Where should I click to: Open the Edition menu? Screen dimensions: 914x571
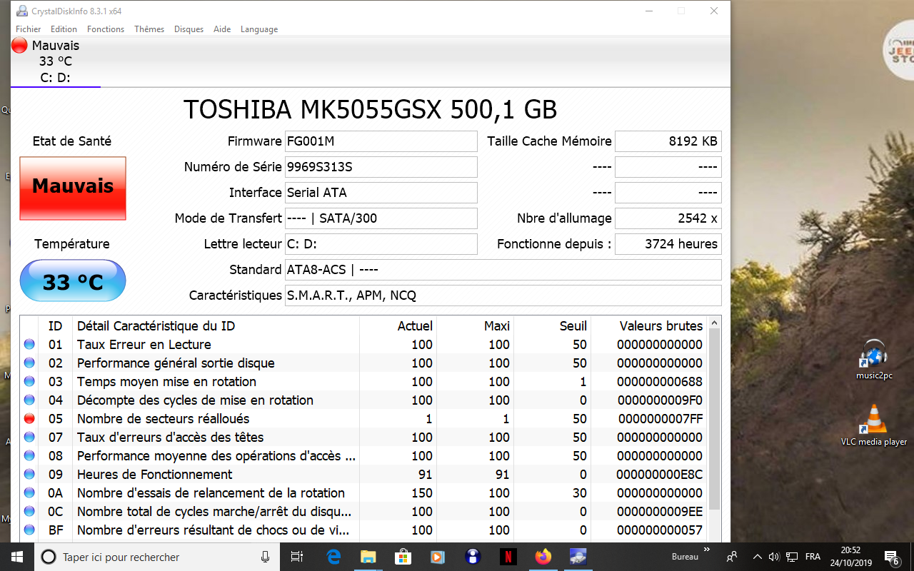(64, 29)
